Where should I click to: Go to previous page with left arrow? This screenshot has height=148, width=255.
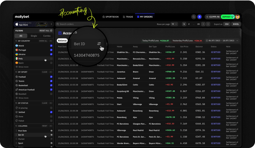[204, 24]
